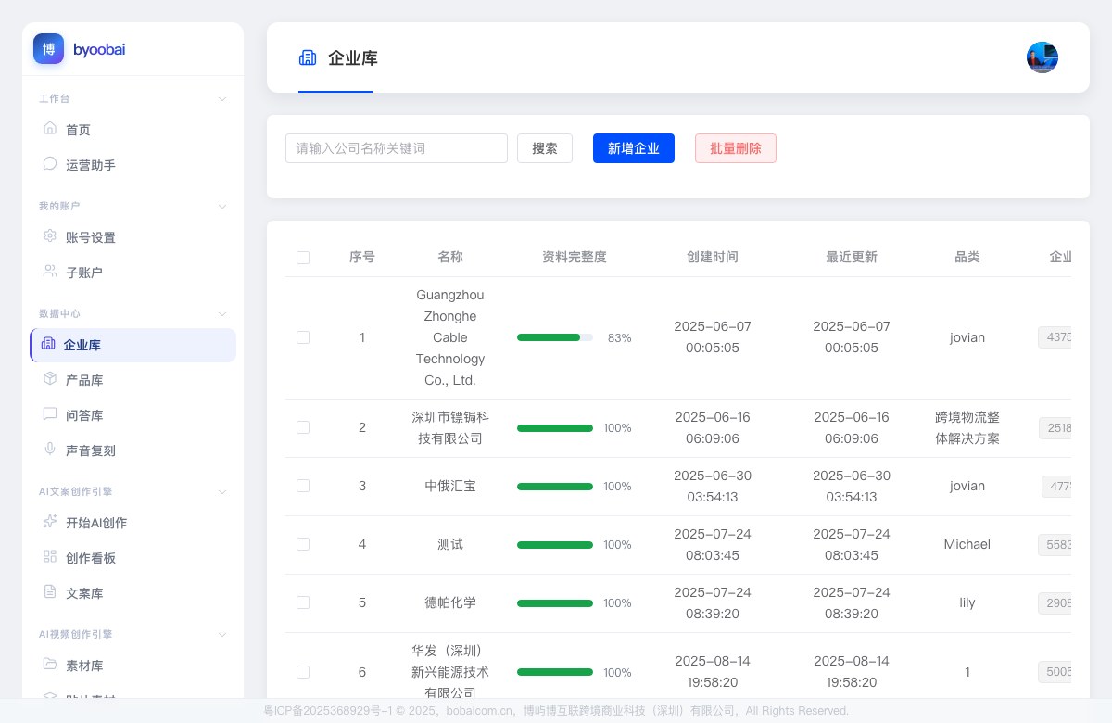
Task: Open 文案库 menu item
Action: tap(133, 593)
